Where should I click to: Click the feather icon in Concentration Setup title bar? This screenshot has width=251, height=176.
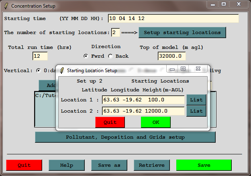6,6
